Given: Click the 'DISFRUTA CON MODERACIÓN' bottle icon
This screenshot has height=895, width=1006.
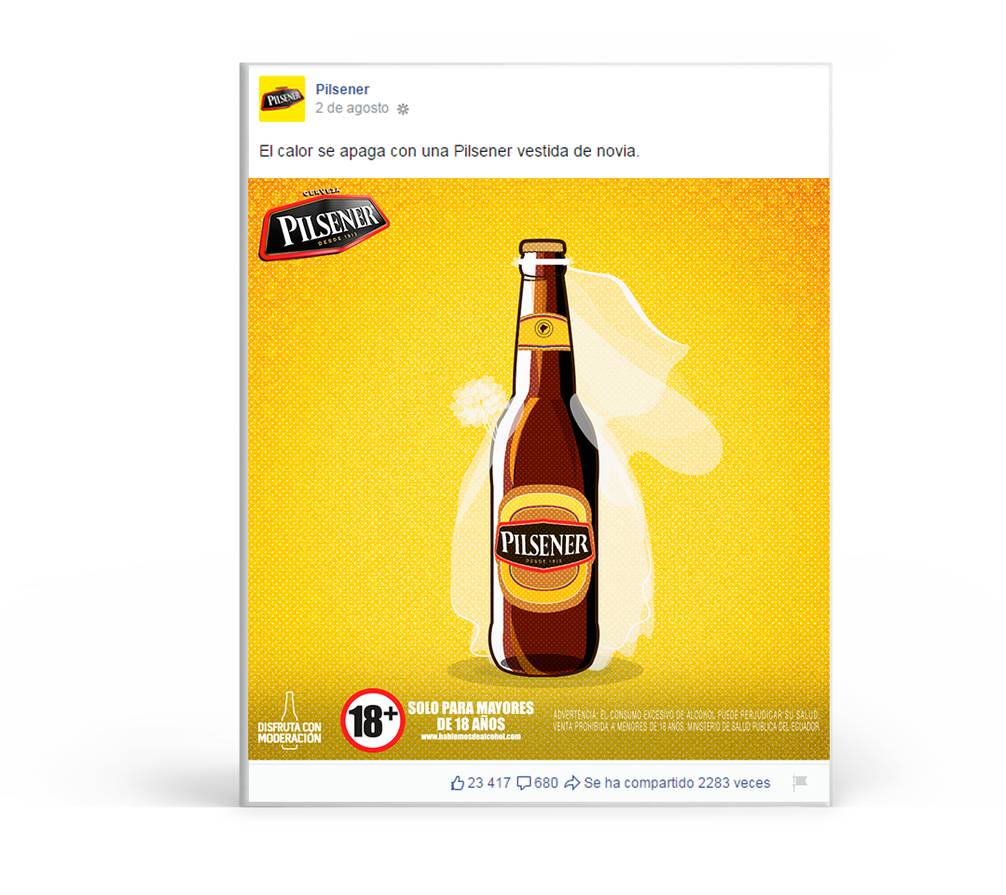Looking at the screenshot, I should tap(289, 721).
